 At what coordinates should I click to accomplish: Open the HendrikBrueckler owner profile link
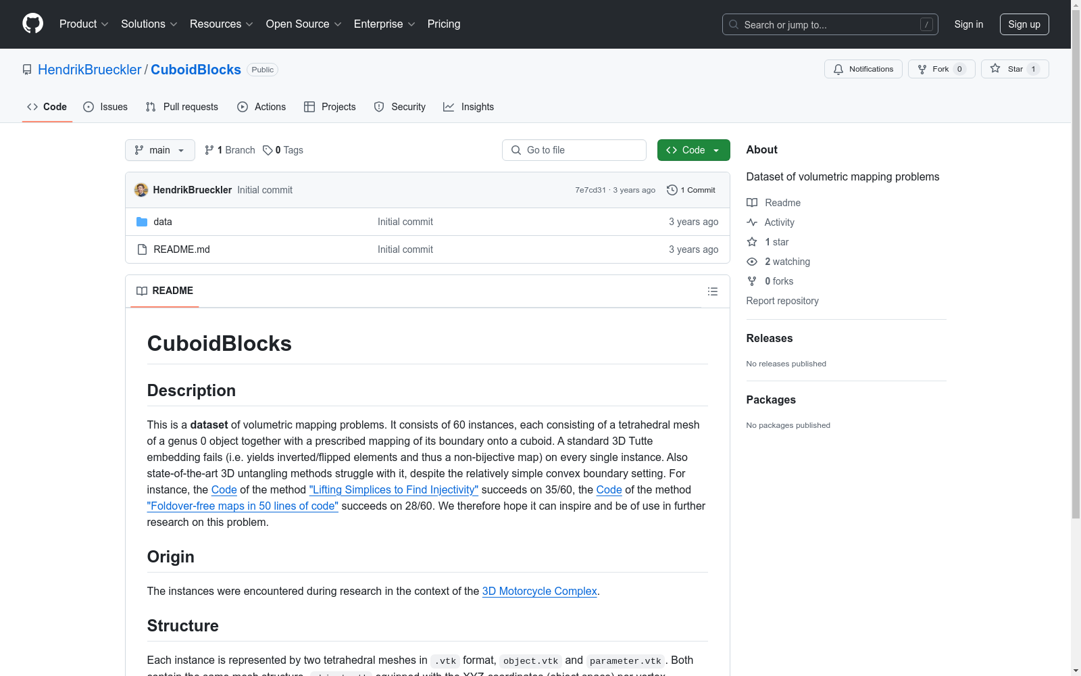[x=90, y=70]
